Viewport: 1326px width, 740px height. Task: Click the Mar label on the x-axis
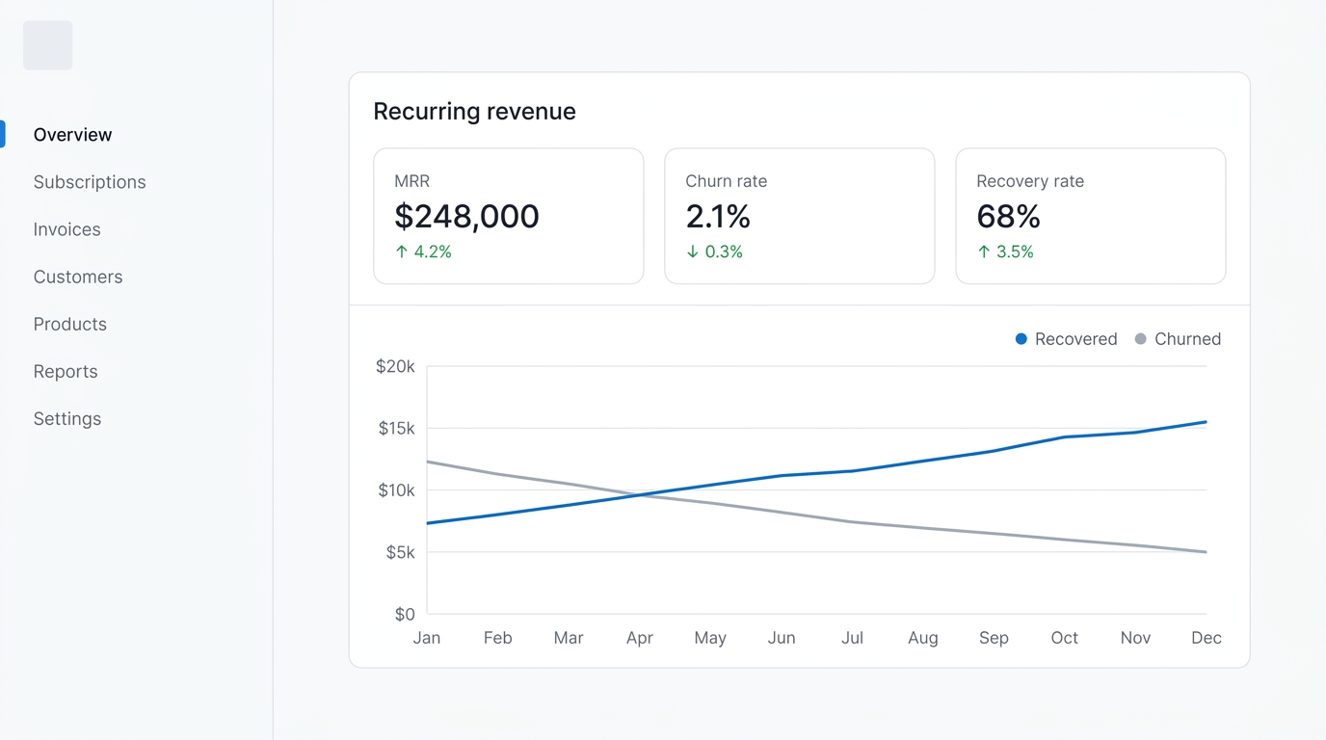569,638
